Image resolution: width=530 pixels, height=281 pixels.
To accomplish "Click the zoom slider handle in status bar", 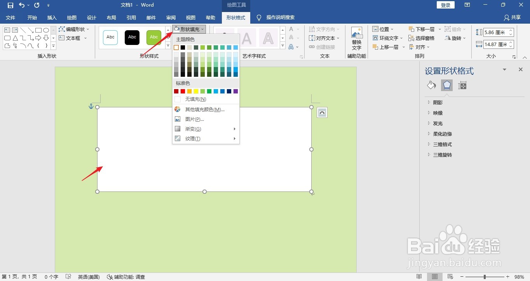I will point(485,277).
